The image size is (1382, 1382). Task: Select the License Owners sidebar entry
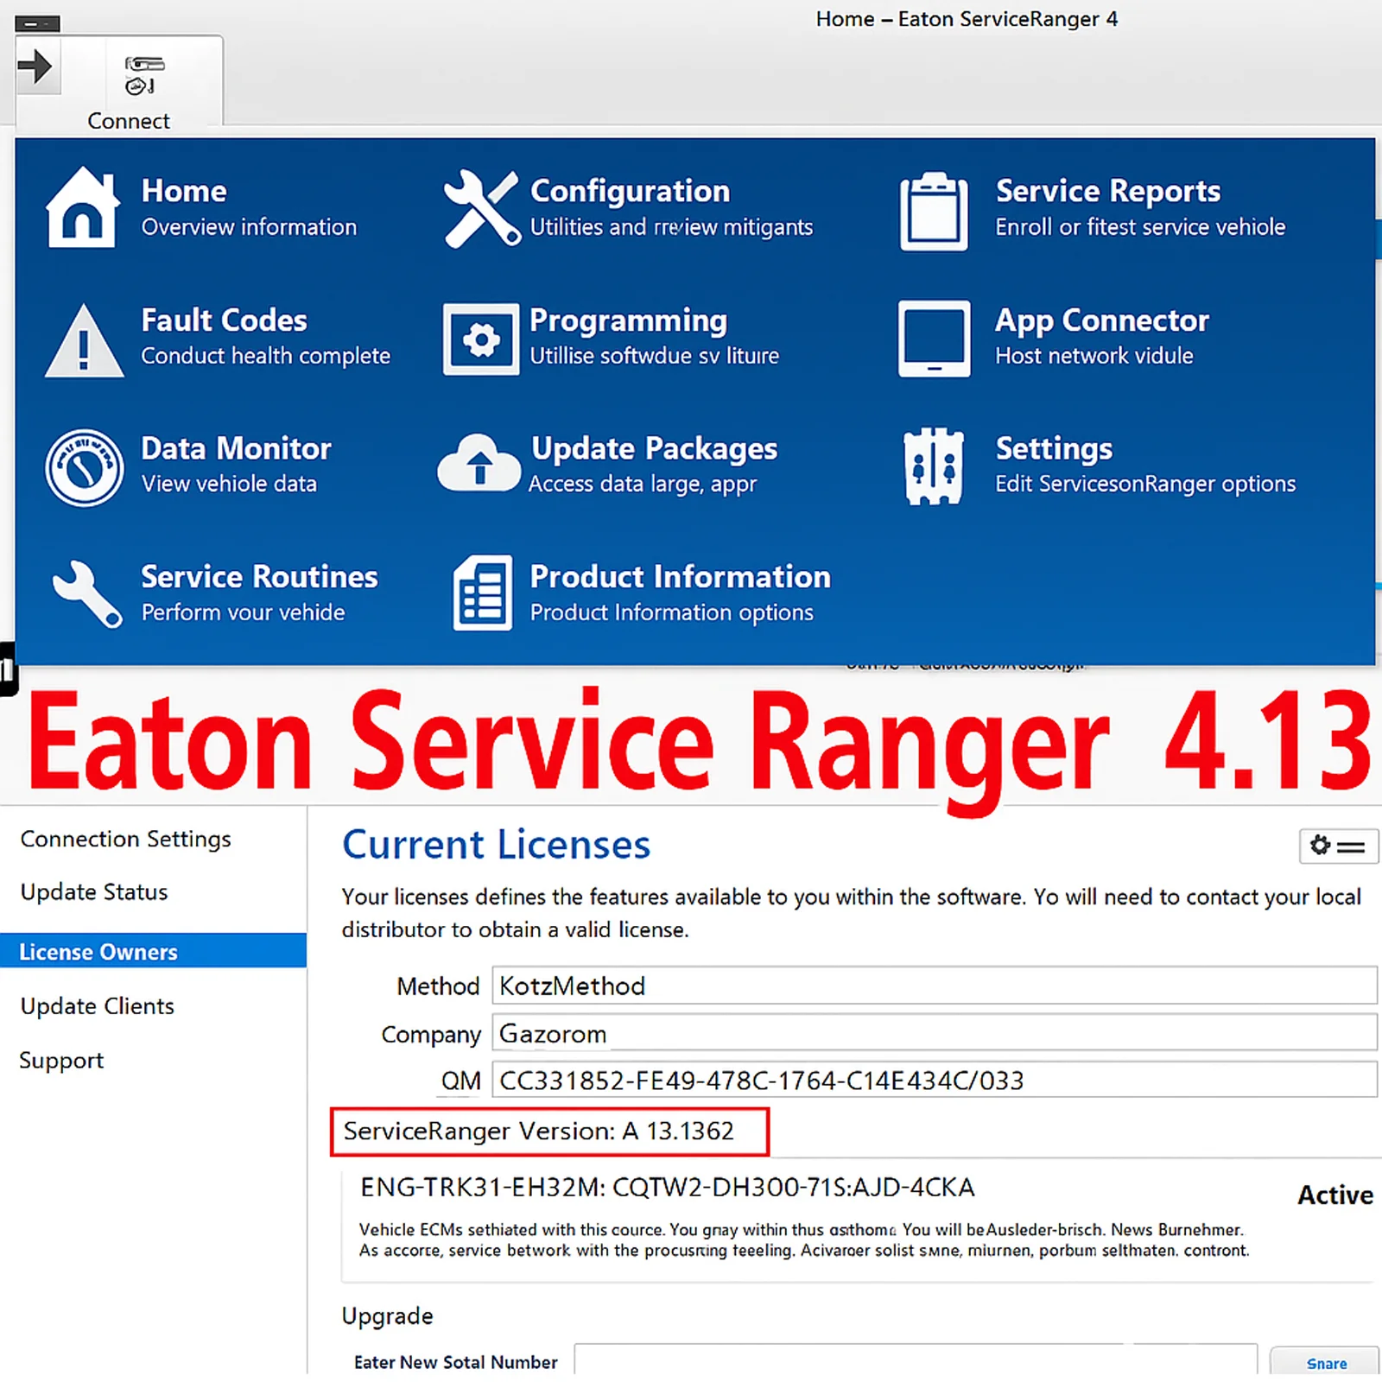click(x=98, y=951)
